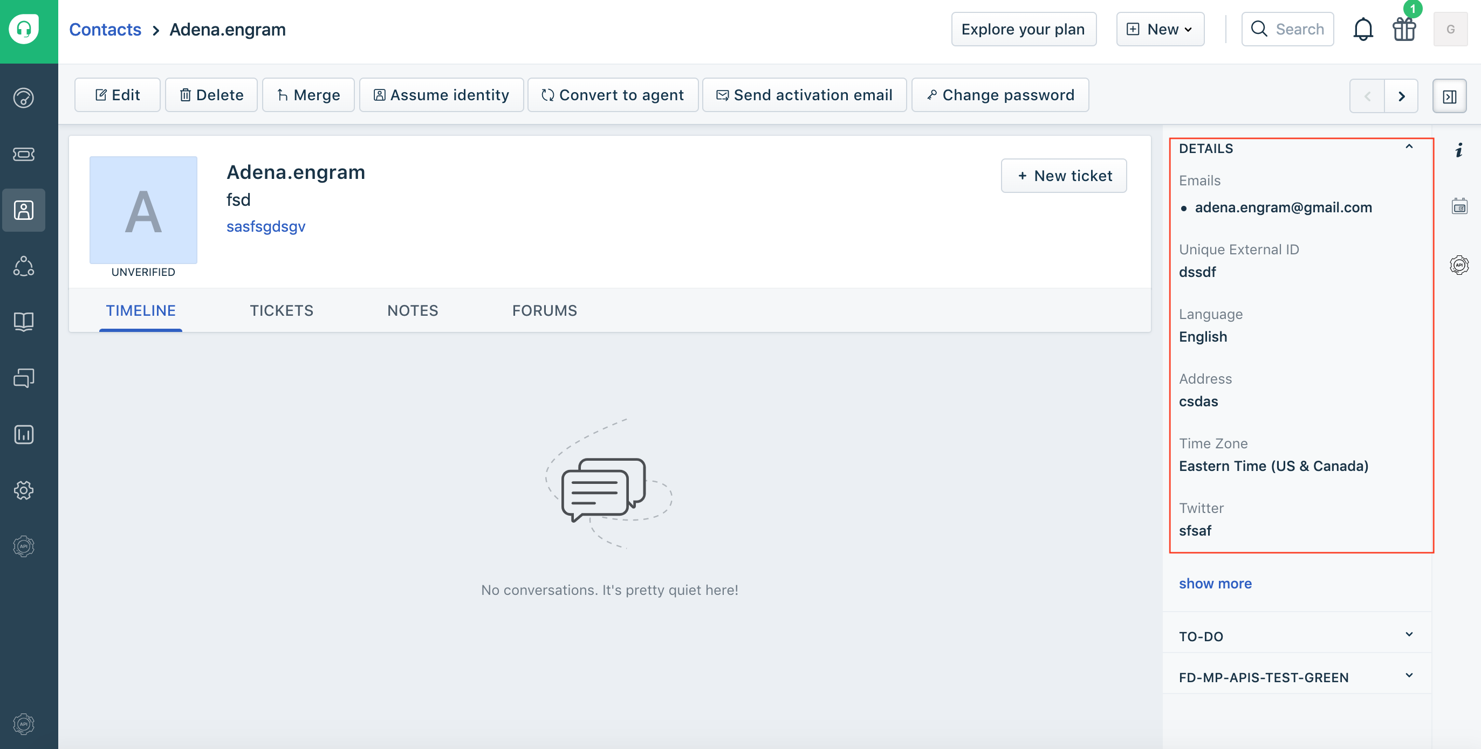Switch to the NOTES tab
Screen dimensions: 1481x749
413,311
